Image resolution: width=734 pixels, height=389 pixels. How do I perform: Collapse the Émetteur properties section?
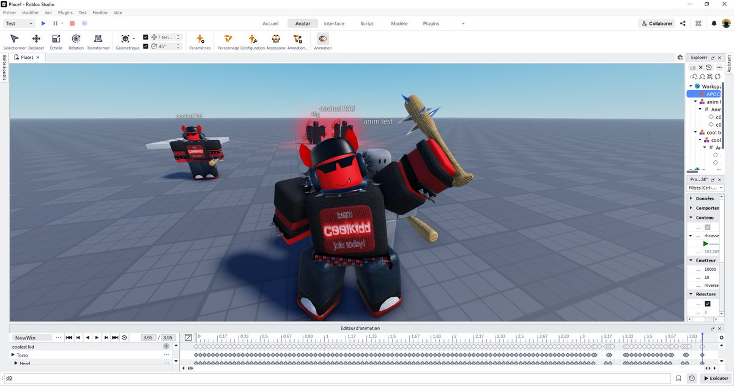point(691,260)
